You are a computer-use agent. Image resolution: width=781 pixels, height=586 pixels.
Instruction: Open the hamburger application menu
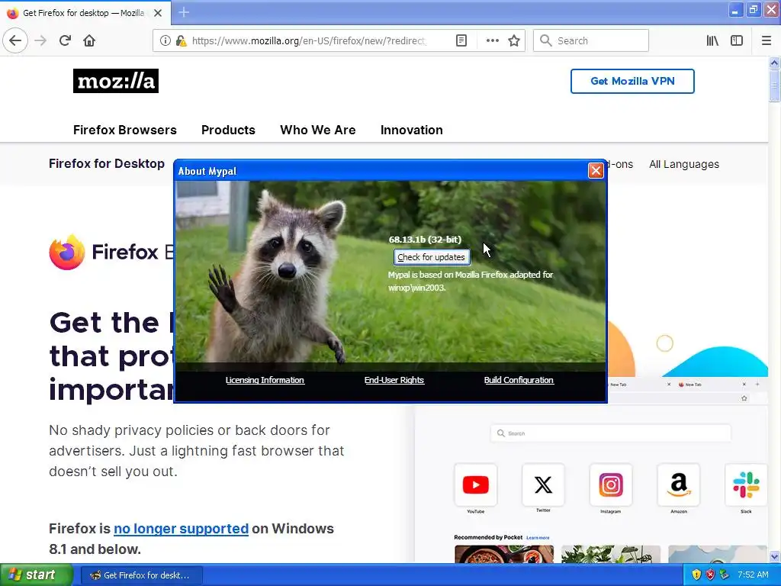coord(766,40)
